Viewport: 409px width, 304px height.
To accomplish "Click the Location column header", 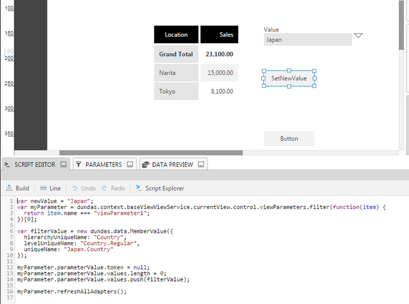I will 176,34.
